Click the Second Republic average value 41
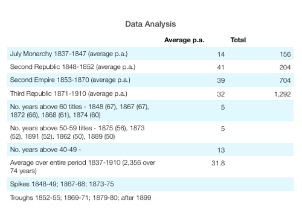 221,67
